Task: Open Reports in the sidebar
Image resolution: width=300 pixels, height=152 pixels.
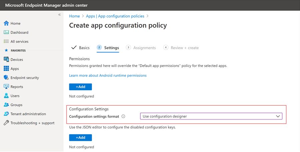Action: tap(17, 87)
